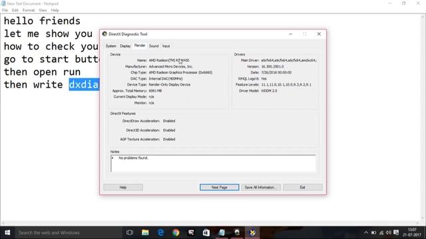This screenshot has width=426, height=239.
Task: Click the driver version 16.300.2501.0 value
Action: coord(272,66)
